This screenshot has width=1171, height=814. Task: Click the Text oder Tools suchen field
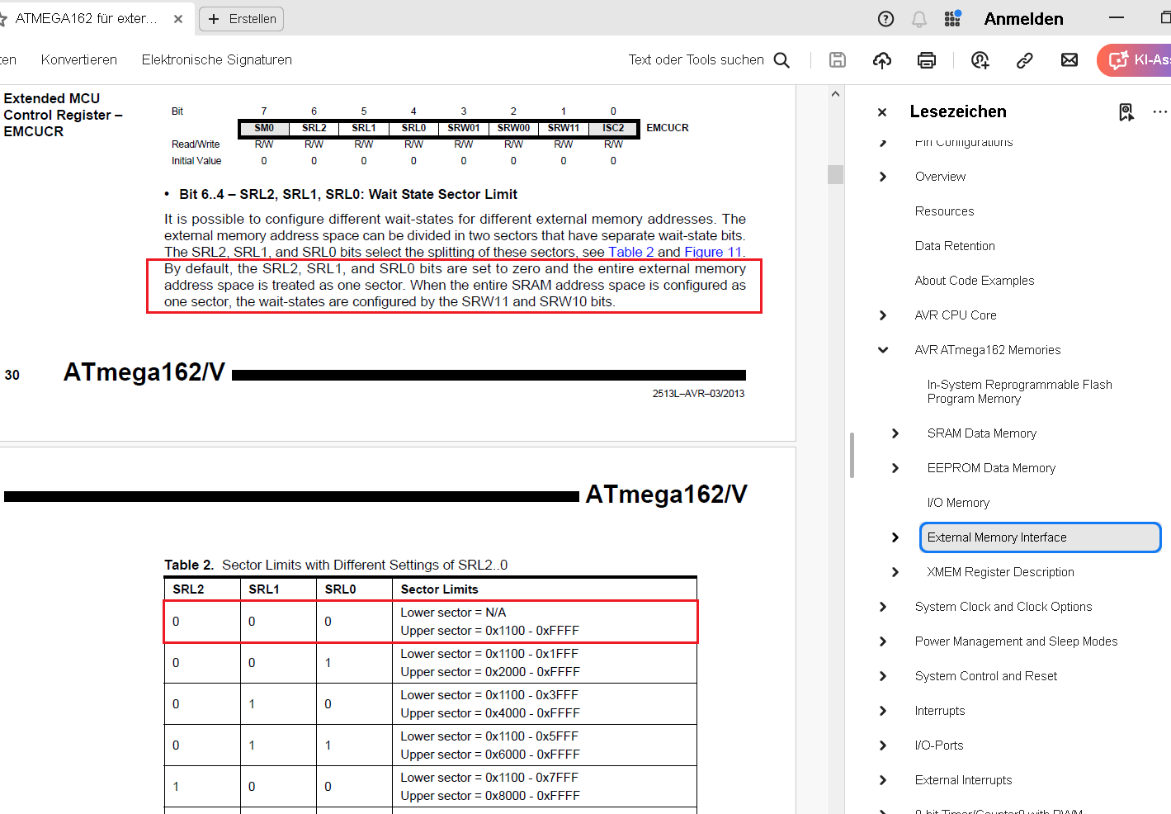tap(696, 59)
